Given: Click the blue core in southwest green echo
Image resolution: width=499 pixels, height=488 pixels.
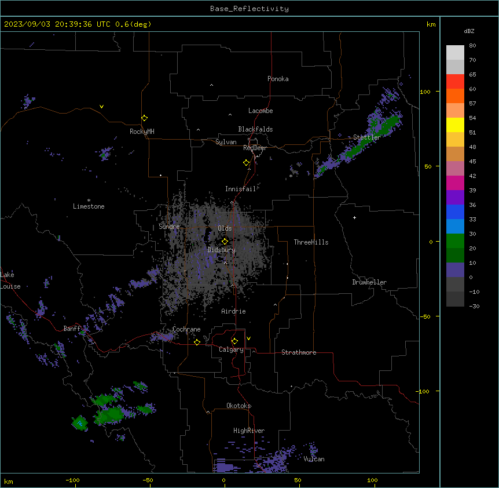Looking at the screenshot, I should [80, 424].
